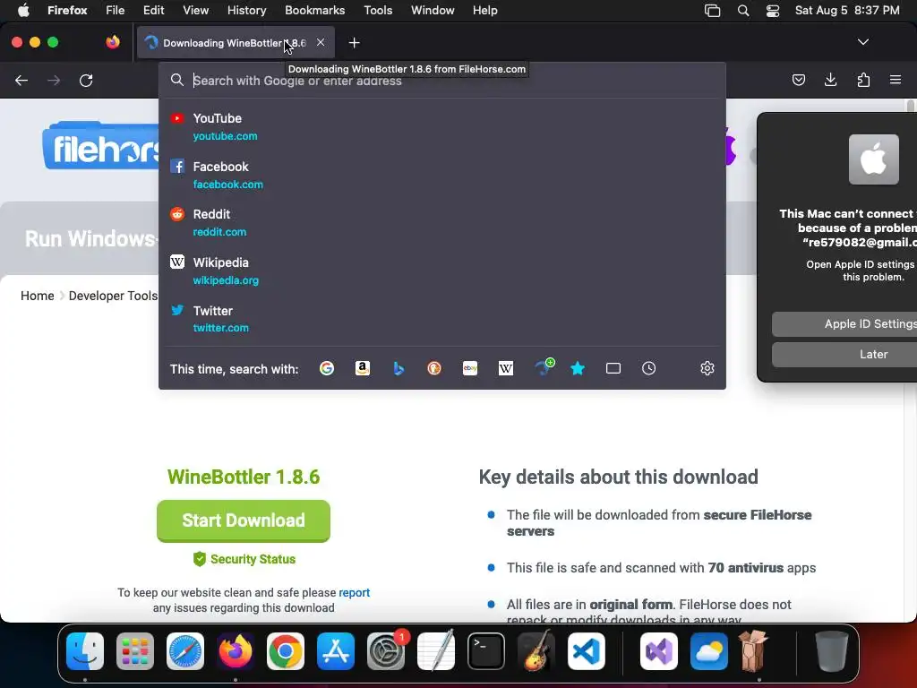
Task: Open Safari from the Dock
Action: [x=185, y=651]
